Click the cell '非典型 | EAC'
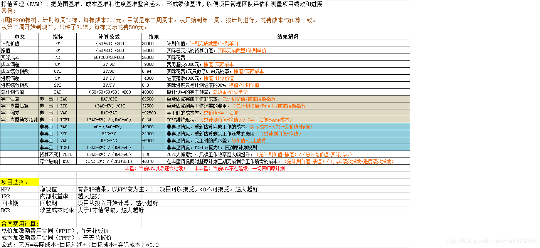 pos(58,127)
